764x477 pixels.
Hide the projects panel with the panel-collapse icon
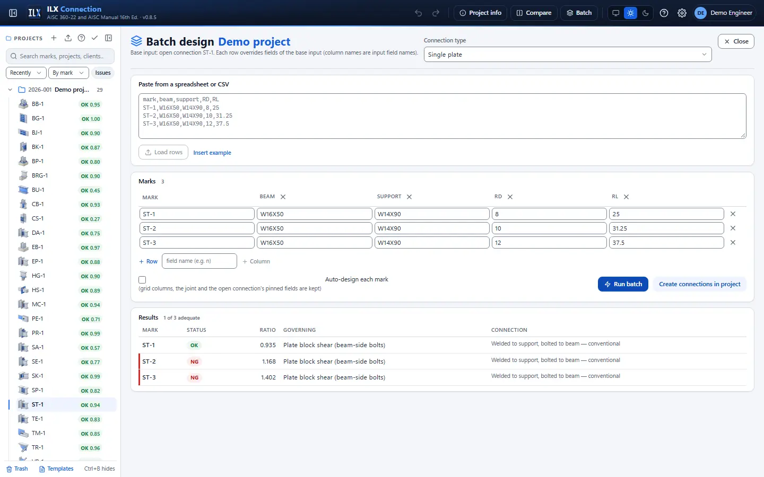[x=109, y=38]
